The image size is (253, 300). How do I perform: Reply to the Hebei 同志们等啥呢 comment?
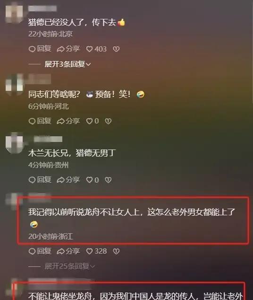tap(40, 121)
